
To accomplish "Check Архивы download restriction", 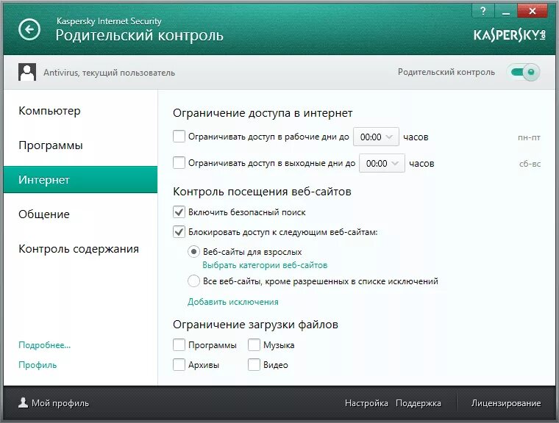I will pyautogui.click(x=179, y=364).
